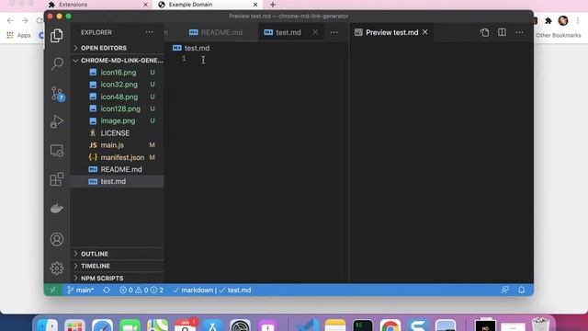Open the Docker view icon
Viewport: 588px width, 331px height.
[57, 209]
